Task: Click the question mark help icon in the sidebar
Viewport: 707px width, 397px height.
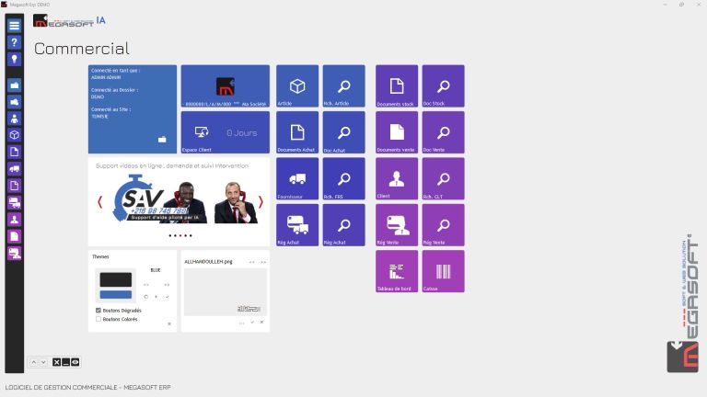Action: point(15,42)
